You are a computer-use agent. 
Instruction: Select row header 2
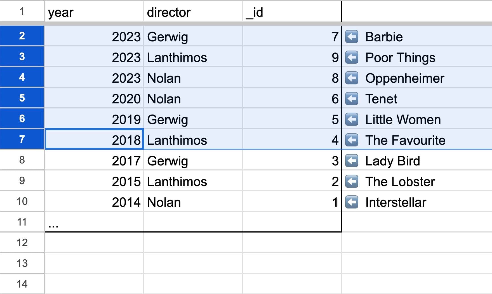[x=22, y=36]
